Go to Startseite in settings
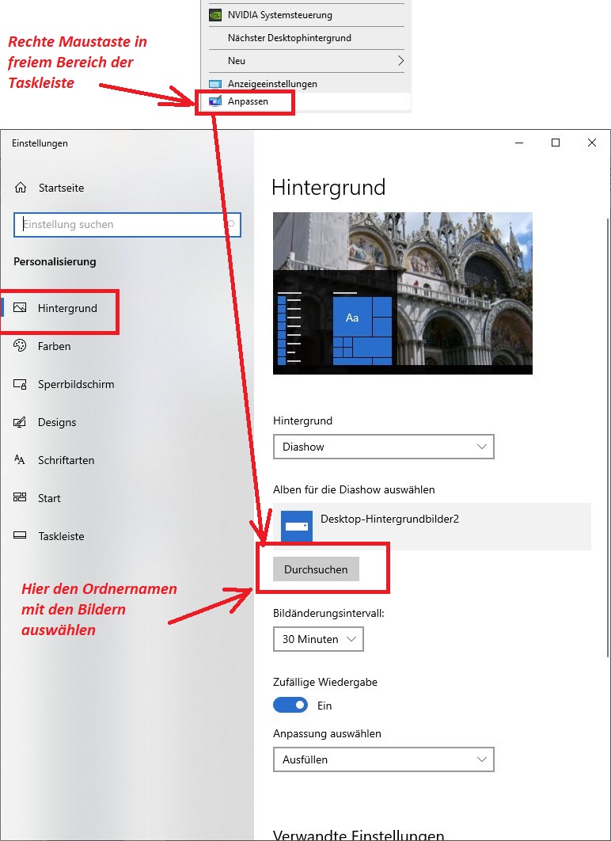The width and height of the screenshot is (611, 841). [x=127, y=188]
